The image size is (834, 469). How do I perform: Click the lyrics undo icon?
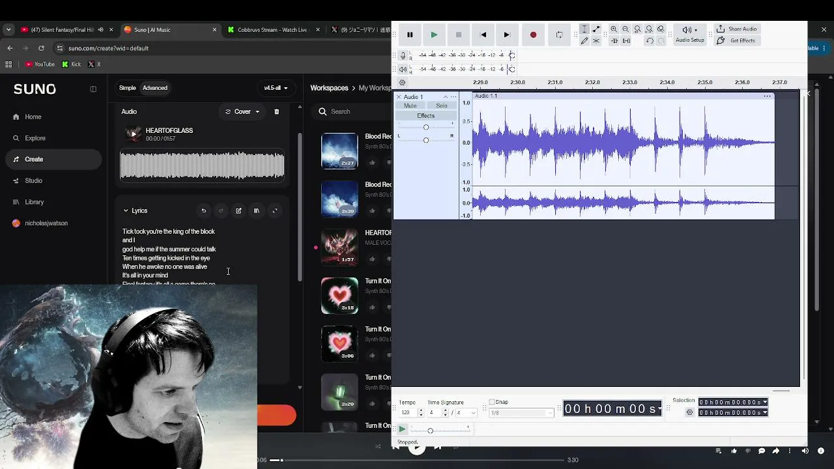click(x=204, y=210)
